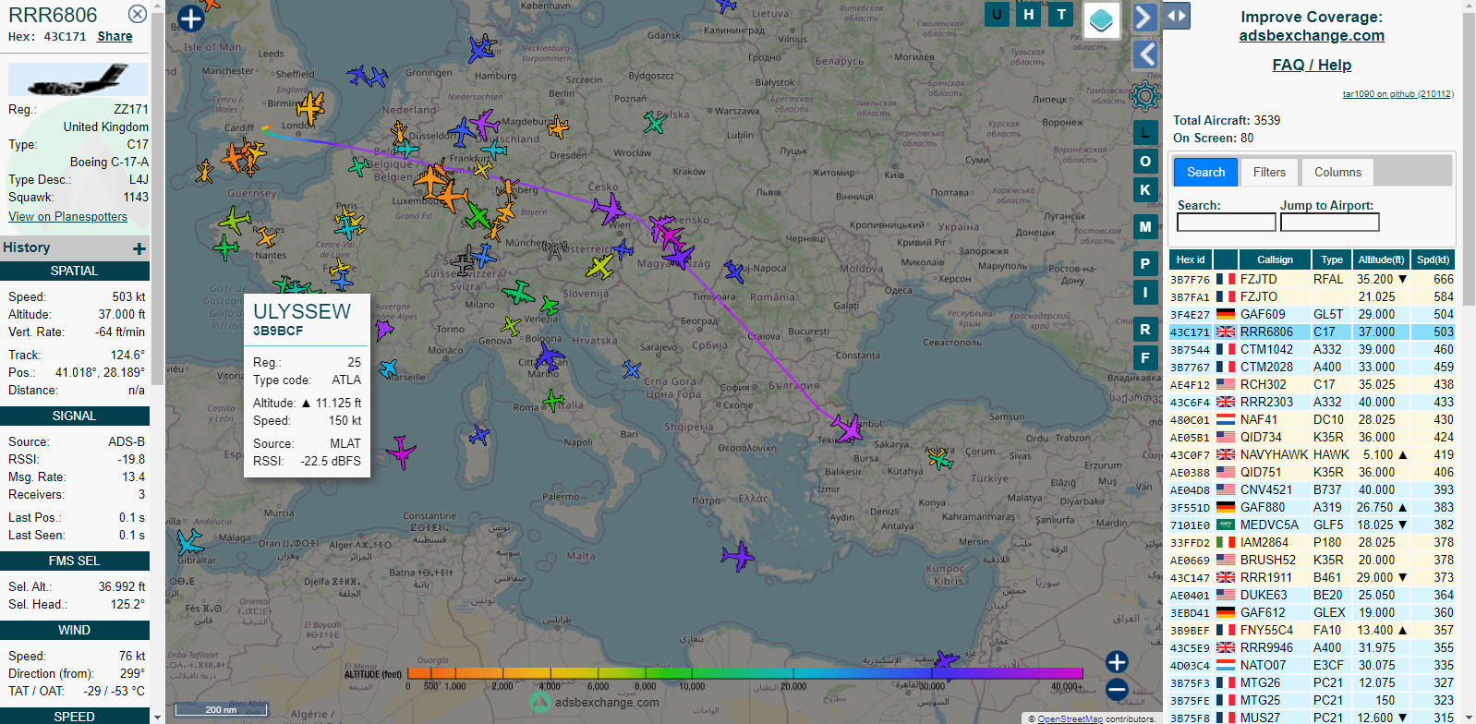
Task: Switch to the Filters tab
Action: pos(1269,172)
